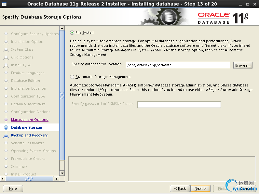
Task: Click the Database Storage step bullet icon
Action: click(6, 127)
